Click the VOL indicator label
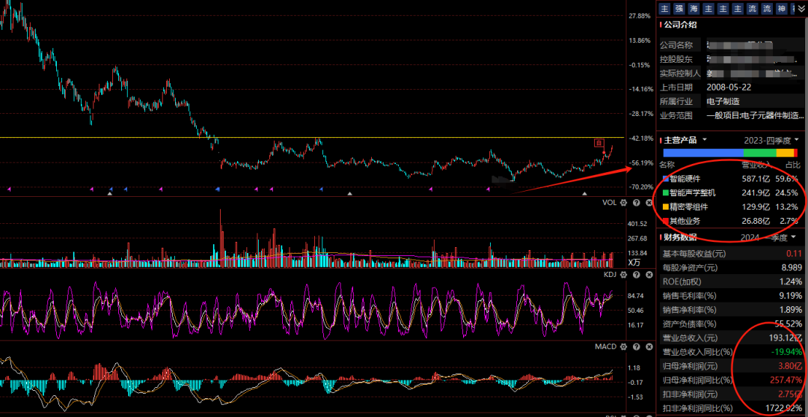 610,203
